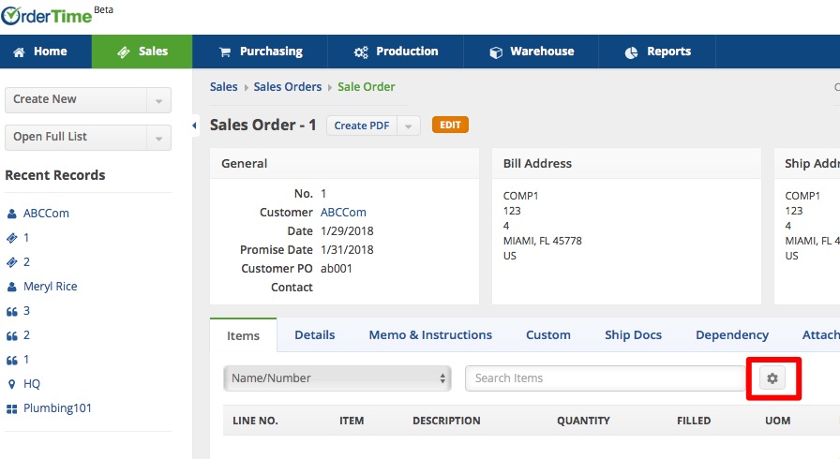Go to the Production menu

pos(396,52)
